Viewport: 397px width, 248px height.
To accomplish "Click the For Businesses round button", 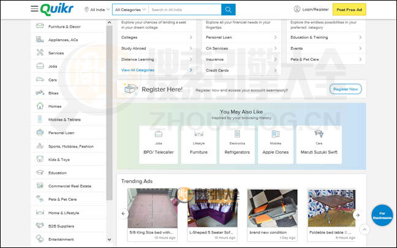I will pos(382,216).
